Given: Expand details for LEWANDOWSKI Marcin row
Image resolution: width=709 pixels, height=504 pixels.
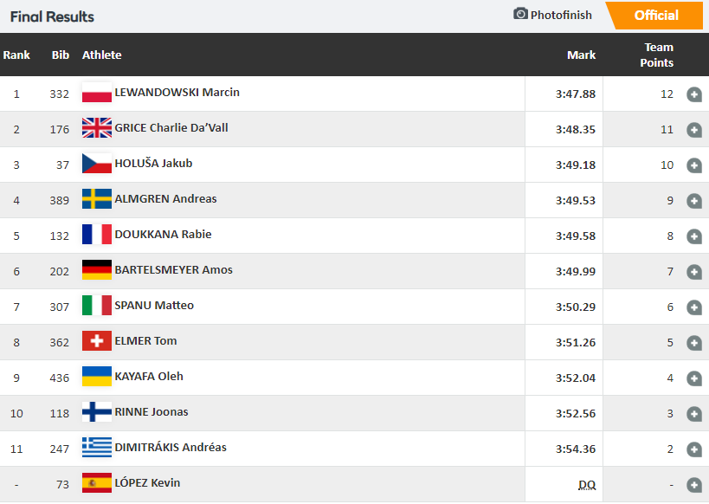Looking at the screenshot, I should (x=694, y=94).
